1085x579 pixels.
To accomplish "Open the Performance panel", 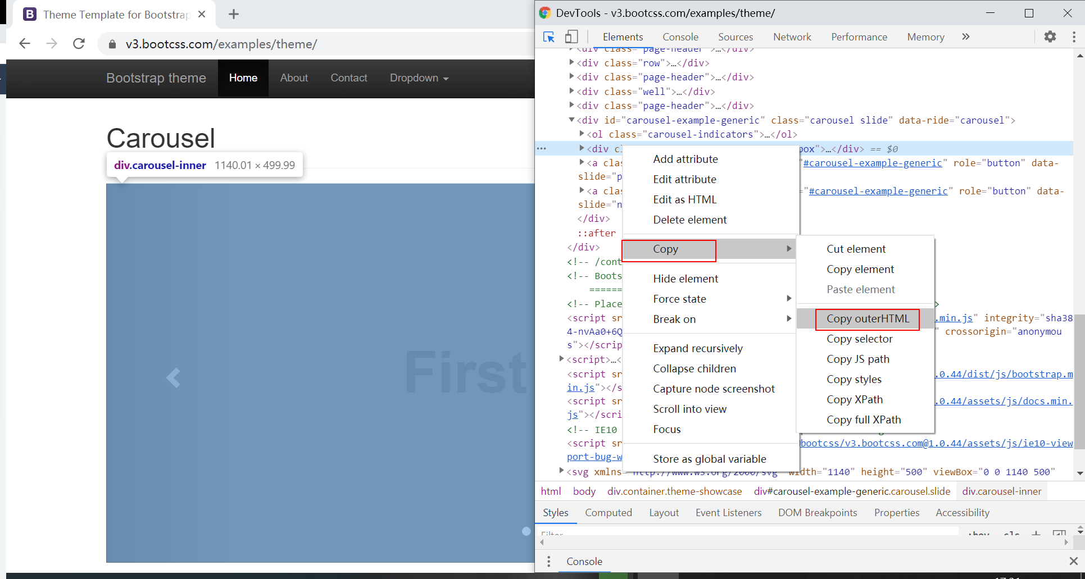I will (859, 37).
